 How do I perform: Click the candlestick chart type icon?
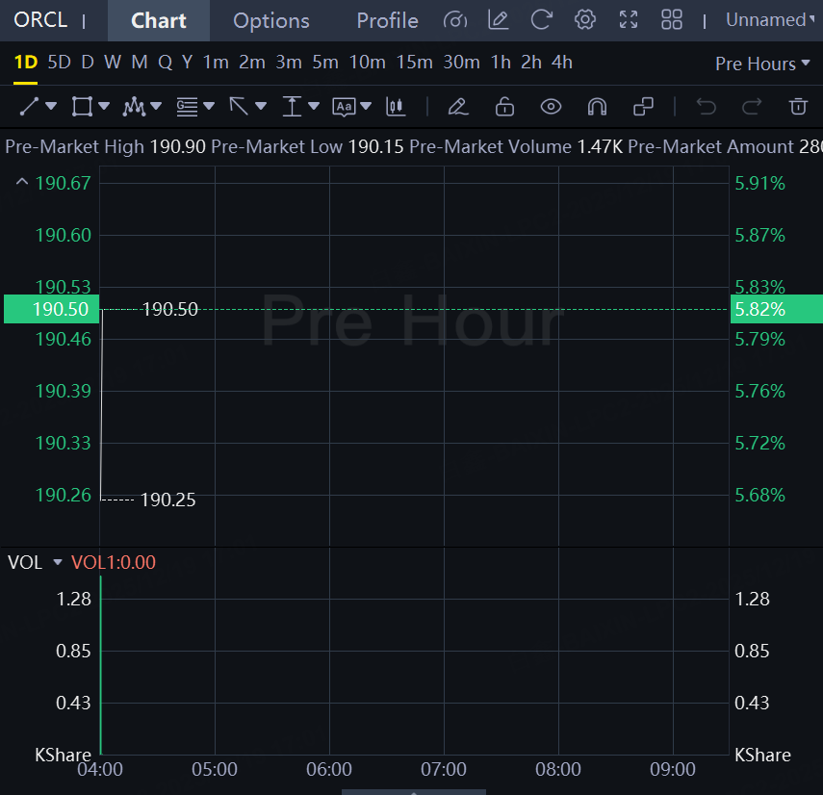coord(396,107)
